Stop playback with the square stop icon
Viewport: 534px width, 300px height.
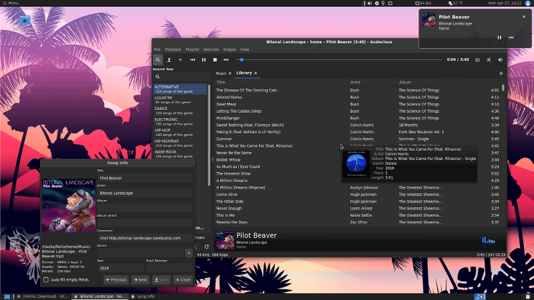215,59
